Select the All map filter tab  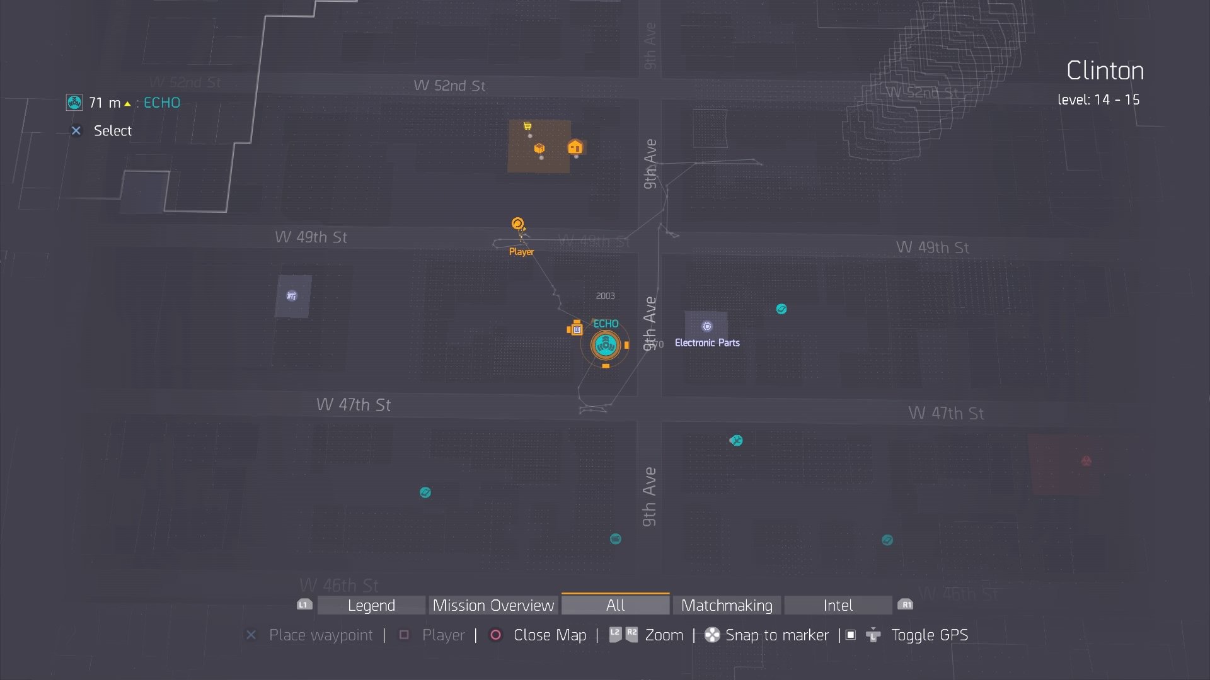tap(615, 605)
